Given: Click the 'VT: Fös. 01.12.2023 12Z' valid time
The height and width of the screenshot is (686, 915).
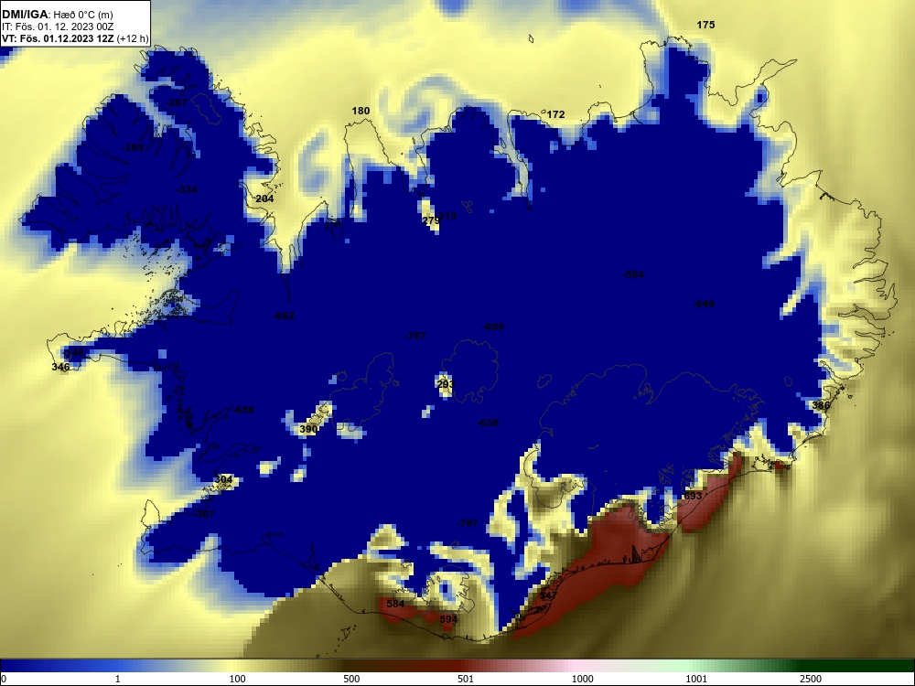Looking at the screenshot, I should pyautogui.click(x=58, y=38).
